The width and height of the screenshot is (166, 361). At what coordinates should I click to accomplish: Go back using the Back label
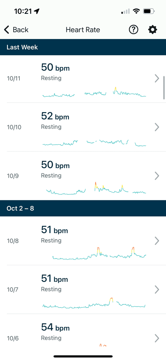click(20, 30)
